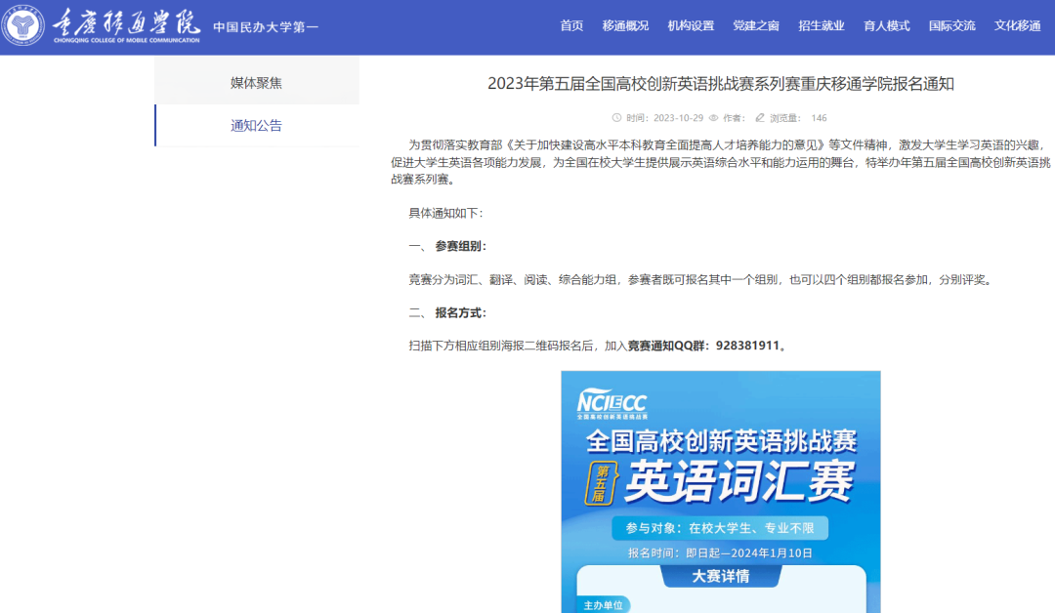Click the 中国民办大学第一 slogan text

pos(266,27)
